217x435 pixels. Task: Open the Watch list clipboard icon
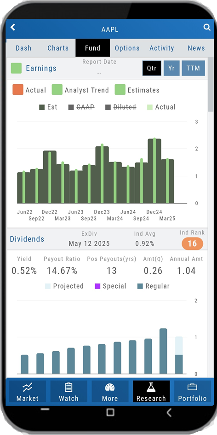pos(69,387)
